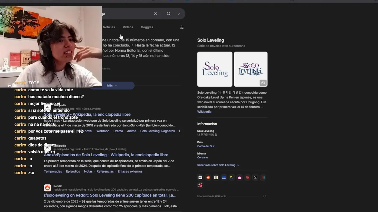
Task: Click the Temporadas sublink
Action: pos(53,171)
